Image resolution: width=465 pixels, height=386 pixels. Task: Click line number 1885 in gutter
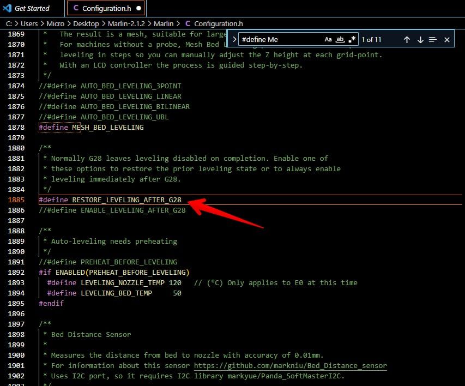point(16,200)
